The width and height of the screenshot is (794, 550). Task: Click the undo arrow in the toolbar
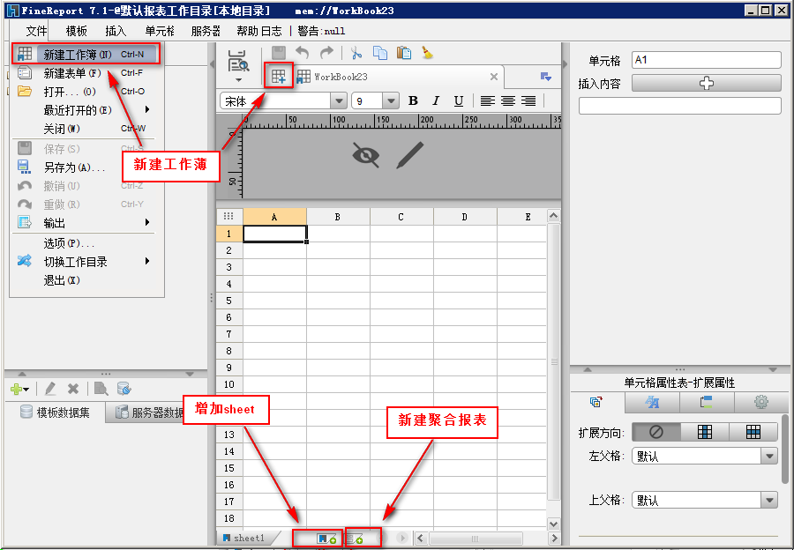pyautogui.click(x=303, y=53)
